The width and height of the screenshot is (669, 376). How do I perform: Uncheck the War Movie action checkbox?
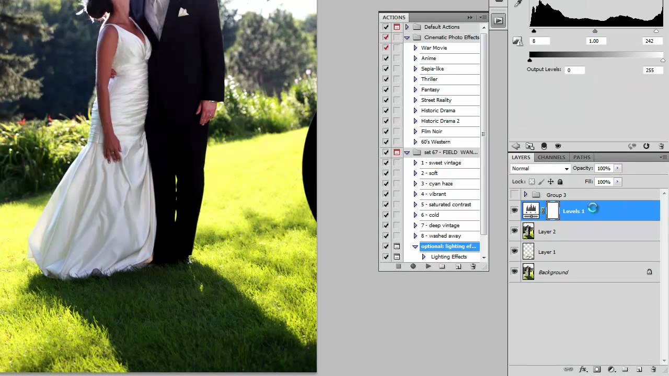point(386,48)
